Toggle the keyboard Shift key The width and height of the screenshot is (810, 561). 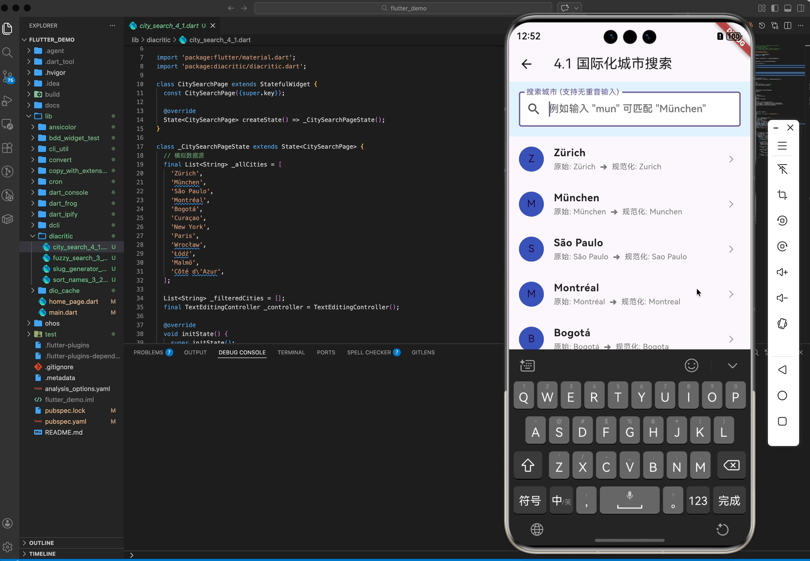(528, 465)
